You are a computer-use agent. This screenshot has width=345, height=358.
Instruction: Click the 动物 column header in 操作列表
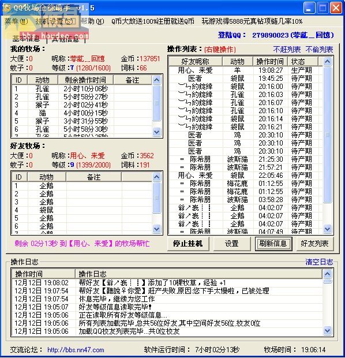(237, 61)
